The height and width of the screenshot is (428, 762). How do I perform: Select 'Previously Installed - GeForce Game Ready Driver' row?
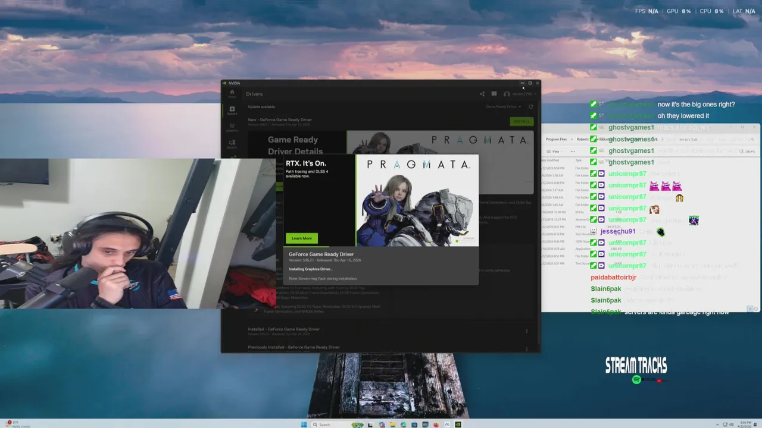(294, 347)
